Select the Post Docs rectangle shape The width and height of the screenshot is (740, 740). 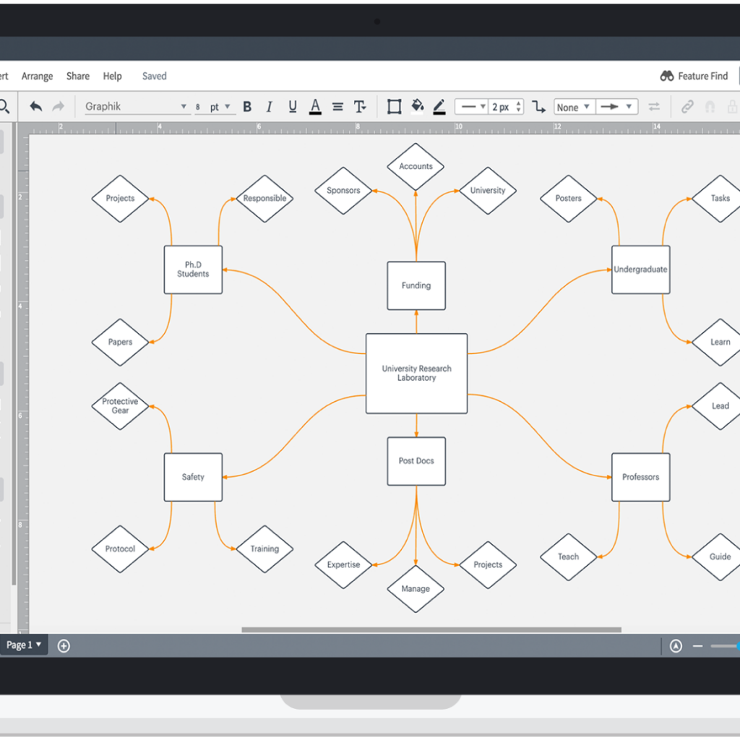416,461
